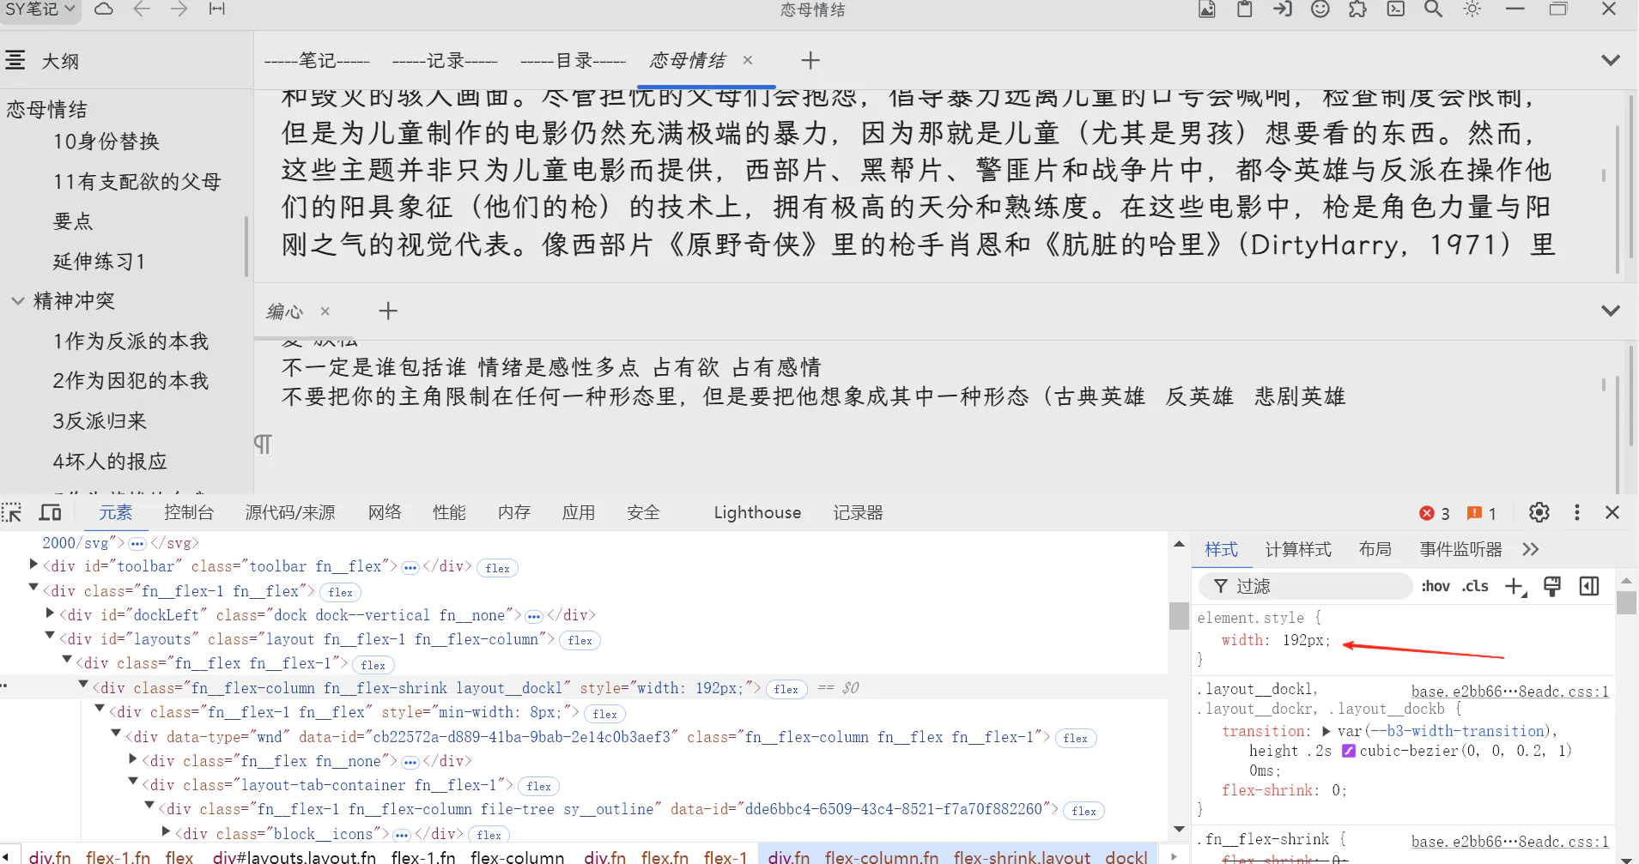Image resolution: width=1639 pixels, height=864 pixels.
Task: Switch to the 控制台 DevTools tab
Action: pos(189,512)
